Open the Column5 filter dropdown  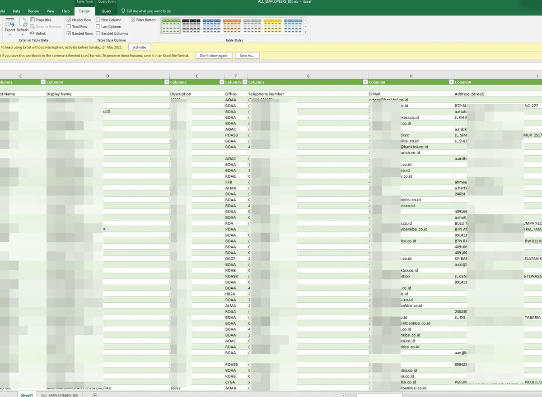[x=222, y=82]
